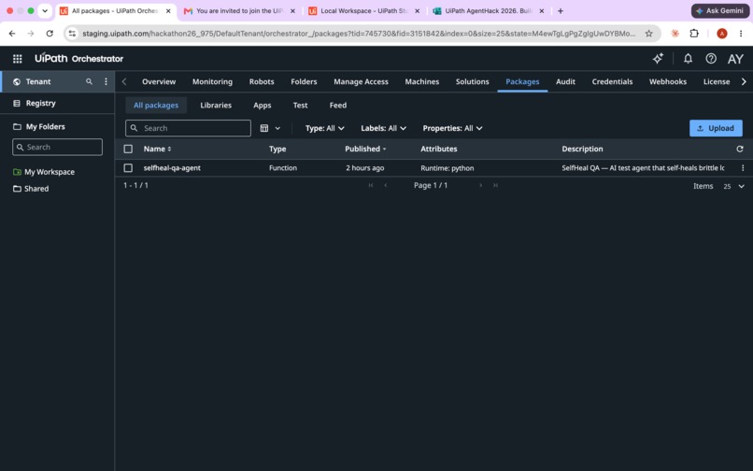Open the Feed sub-tab
The height and width of the screenshot is (471, 753).
point(338,106)
